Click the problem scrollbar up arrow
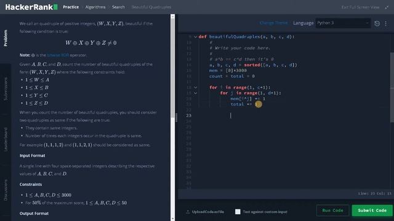Screen dimensions: 394x221 tap(172, 17)
